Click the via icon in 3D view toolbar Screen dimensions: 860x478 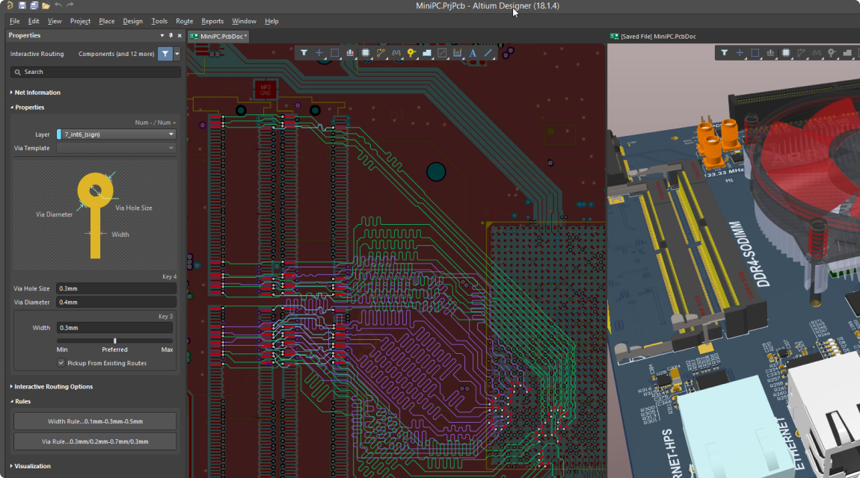[832, 52]
